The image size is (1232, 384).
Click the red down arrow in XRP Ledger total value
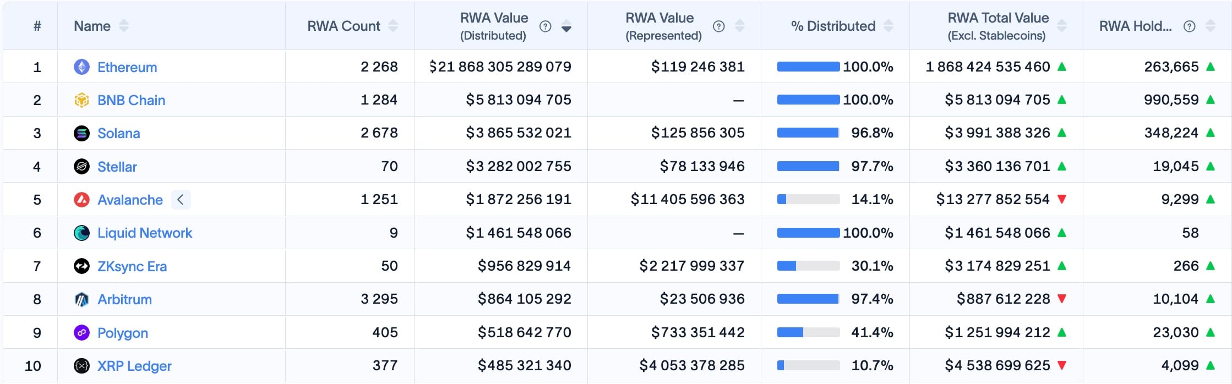point(1062,365)
